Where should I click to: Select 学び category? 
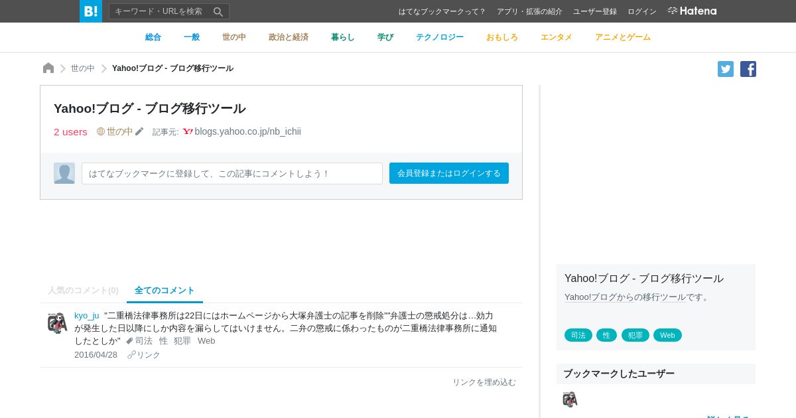click(x=385, y=37)
